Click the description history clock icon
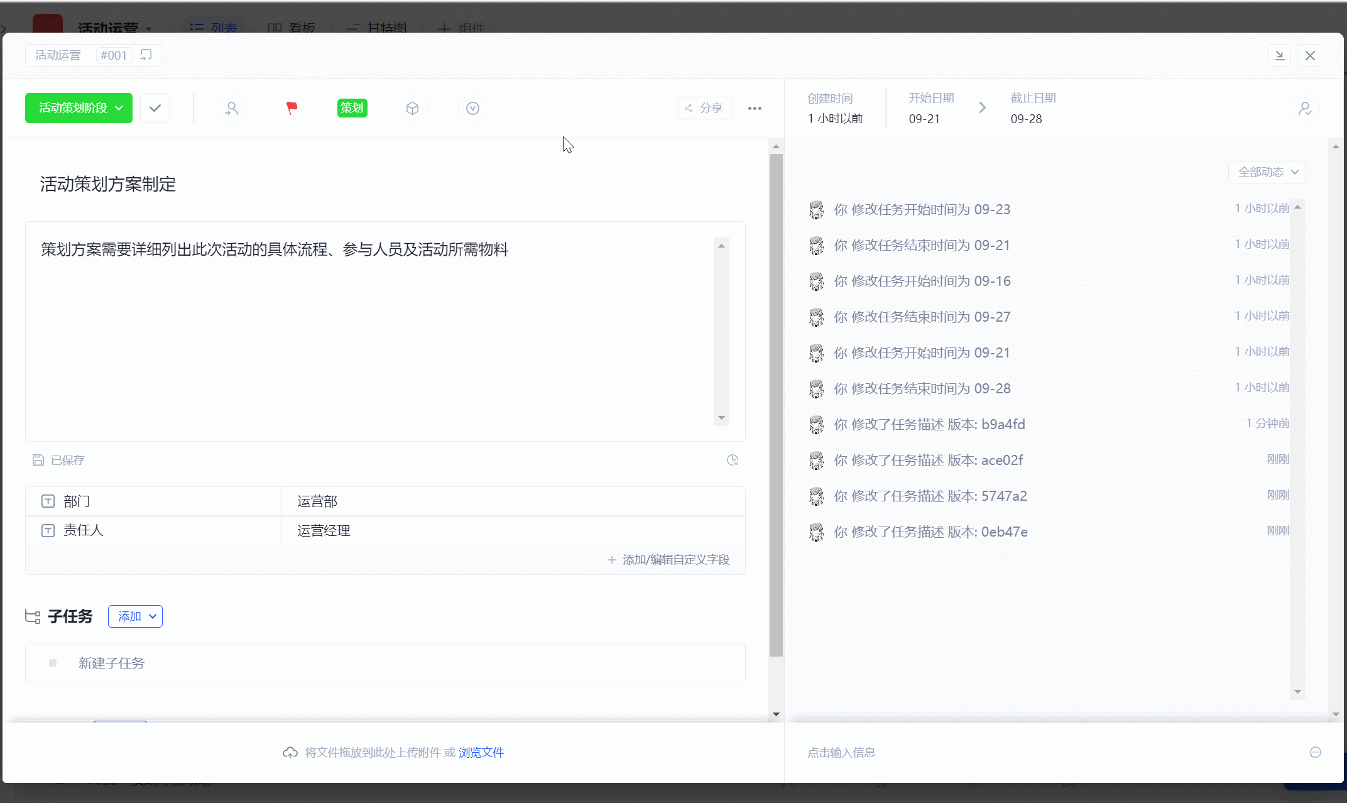Screen dimensions: 1347x803 pos(732,460)
